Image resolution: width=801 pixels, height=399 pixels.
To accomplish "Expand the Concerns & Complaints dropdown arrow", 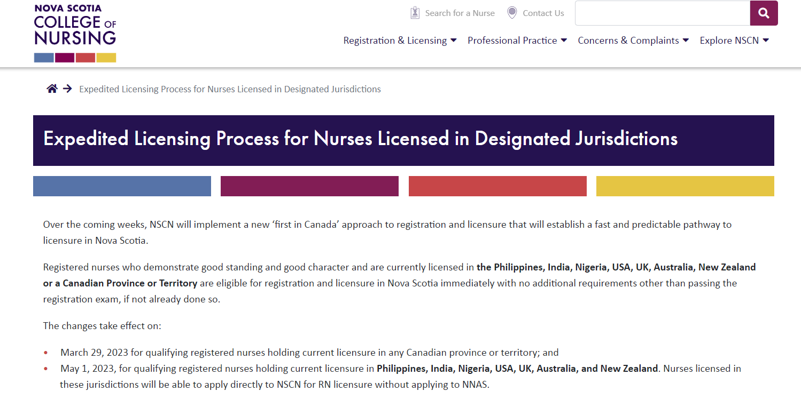I will [x=686, y=41].
